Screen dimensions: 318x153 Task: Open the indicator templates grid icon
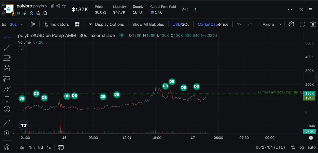click(77, 24)
